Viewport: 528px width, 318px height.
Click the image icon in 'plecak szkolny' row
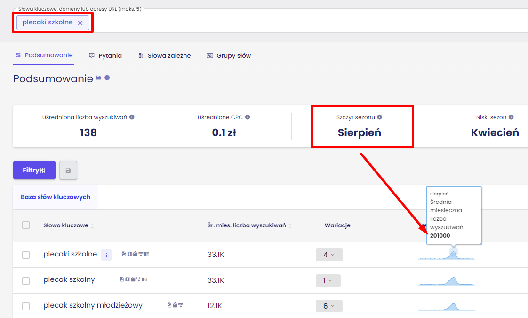pyautogui.click(x=121, y=279)
